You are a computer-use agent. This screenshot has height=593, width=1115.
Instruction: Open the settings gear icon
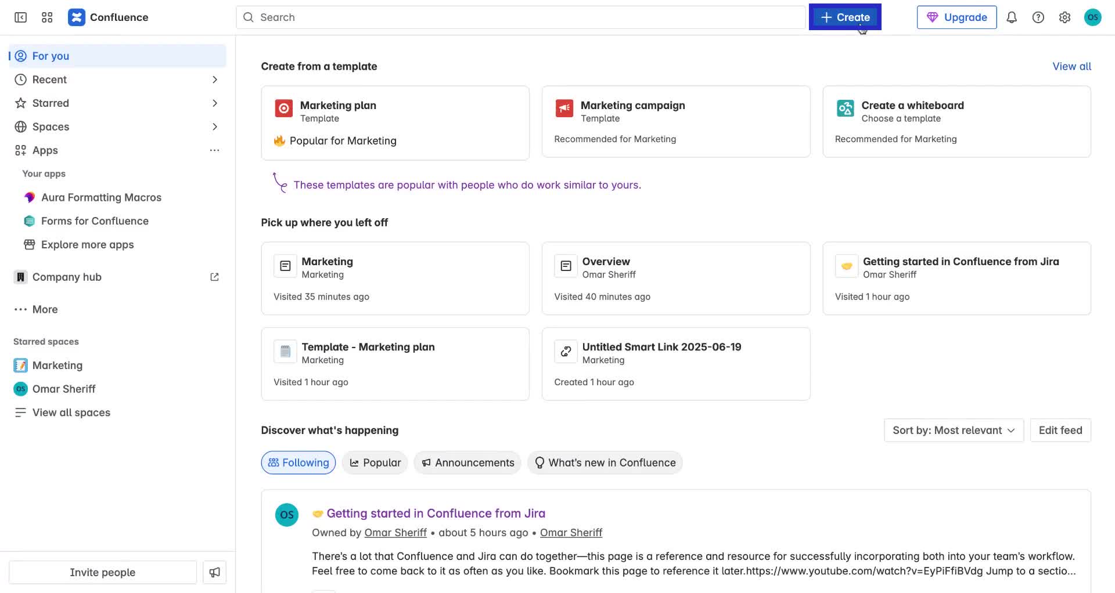(x=1064, y=17)
